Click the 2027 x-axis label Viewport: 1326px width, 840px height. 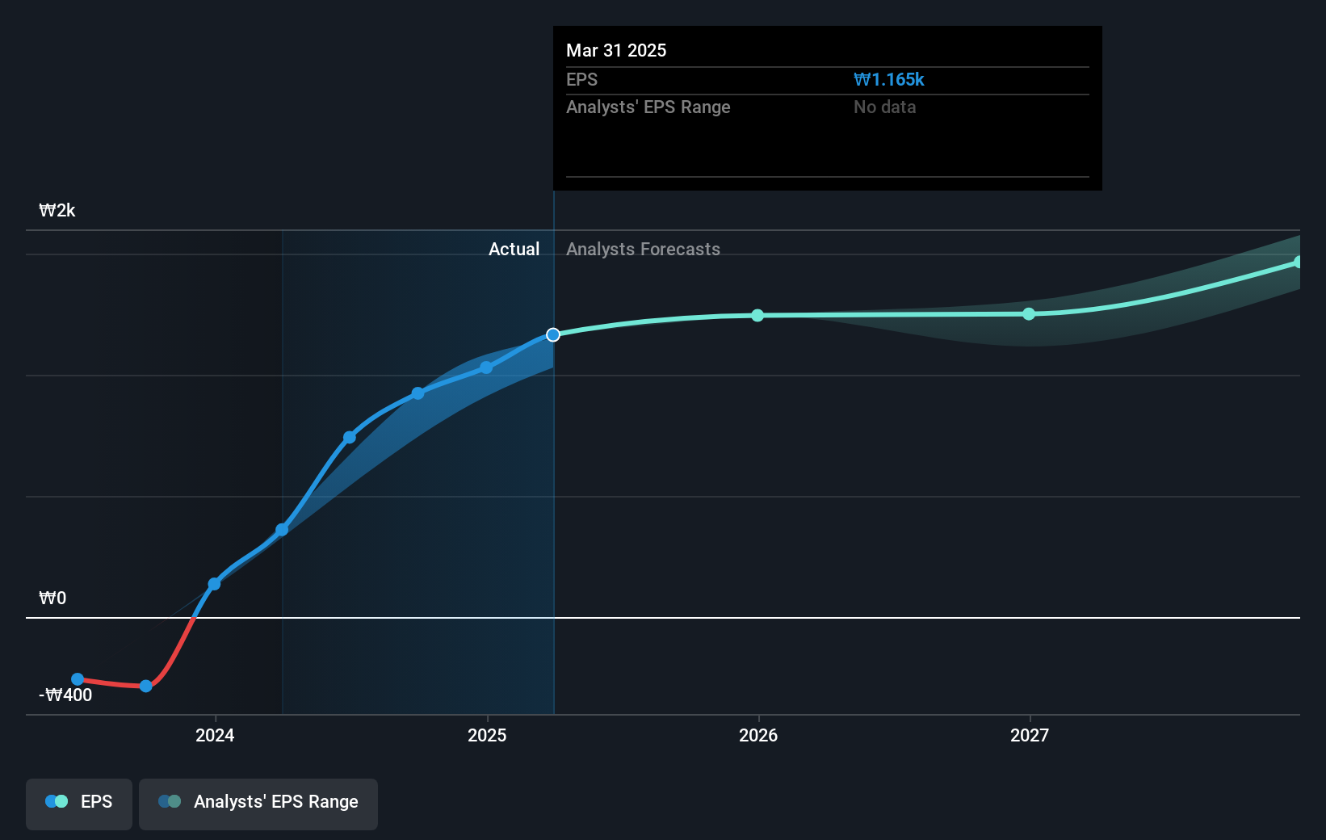(1030, 735)
